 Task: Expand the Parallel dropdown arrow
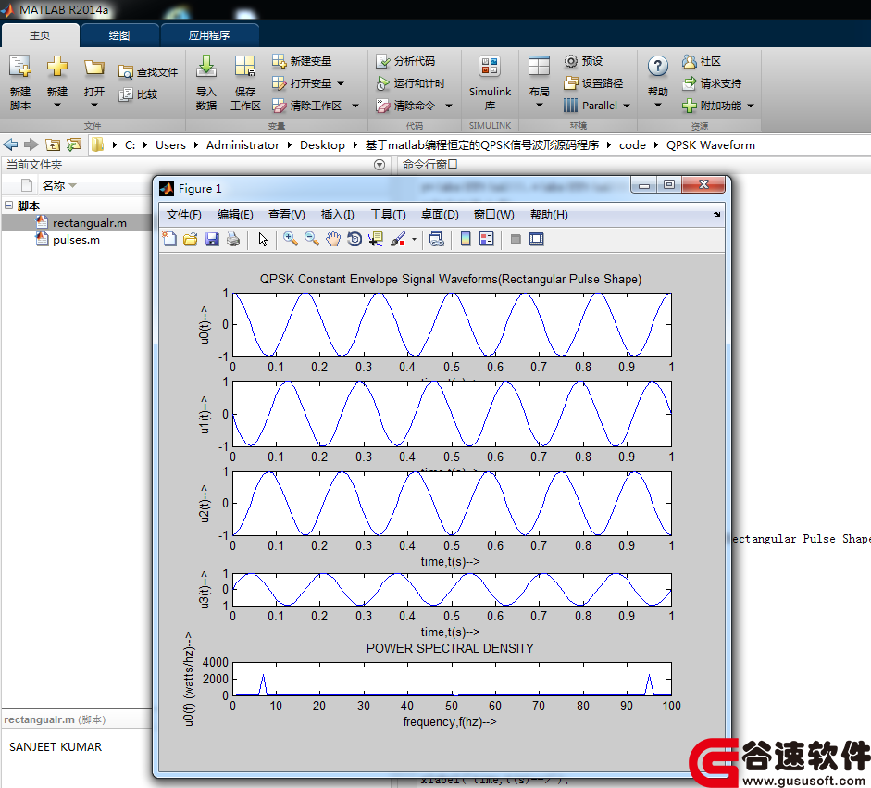pos(627,106)
